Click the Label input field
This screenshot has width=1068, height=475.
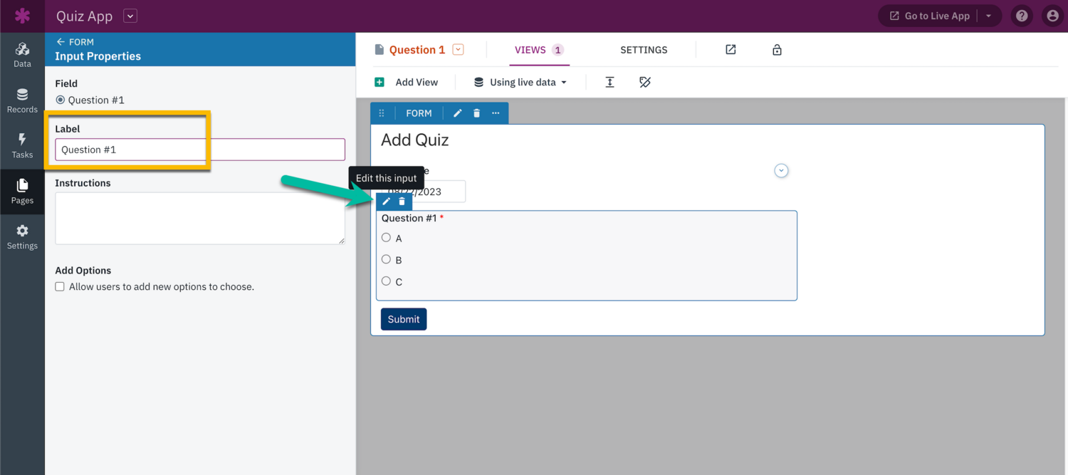pyautogui.click(x=200, y=150)
